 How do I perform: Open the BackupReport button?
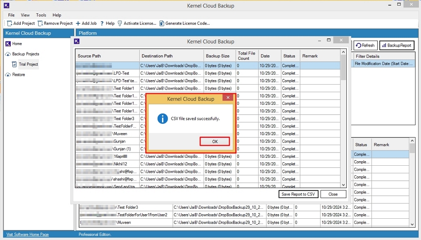pos(397,46)
